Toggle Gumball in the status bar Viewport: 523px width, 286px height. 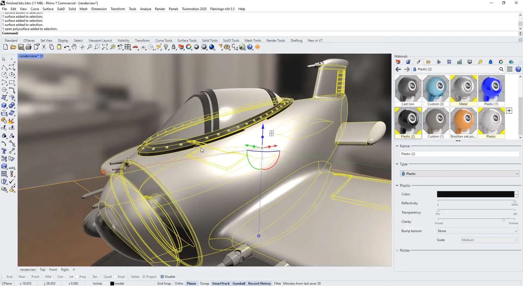239,284
